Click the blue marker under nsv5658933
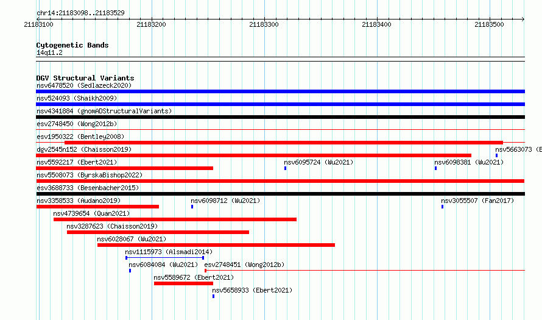542x320 pixels. [213, 296]
